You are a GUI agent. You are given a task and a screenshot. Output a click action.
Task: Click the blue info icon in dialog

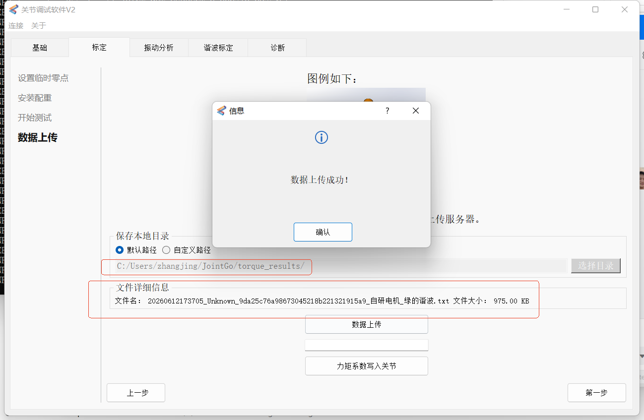pyautogui.click(x=322, y=137)
